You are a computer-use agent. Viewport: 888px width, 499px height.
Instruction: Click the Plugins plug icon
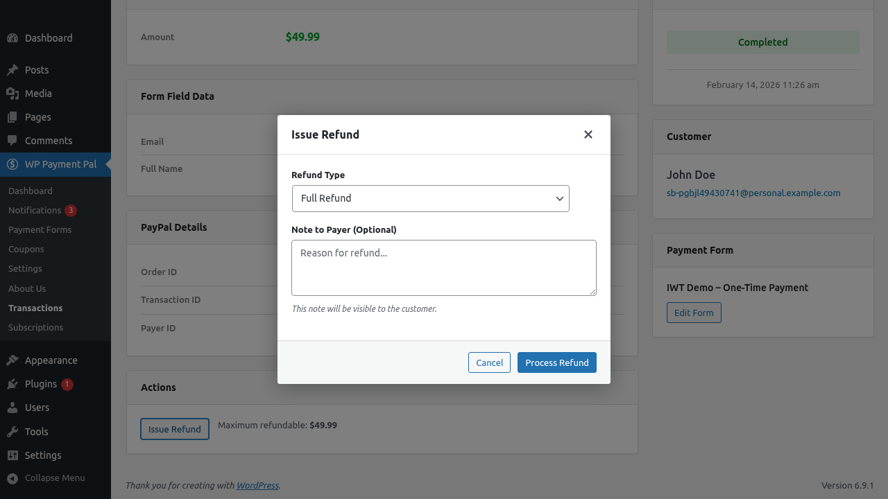11,383
